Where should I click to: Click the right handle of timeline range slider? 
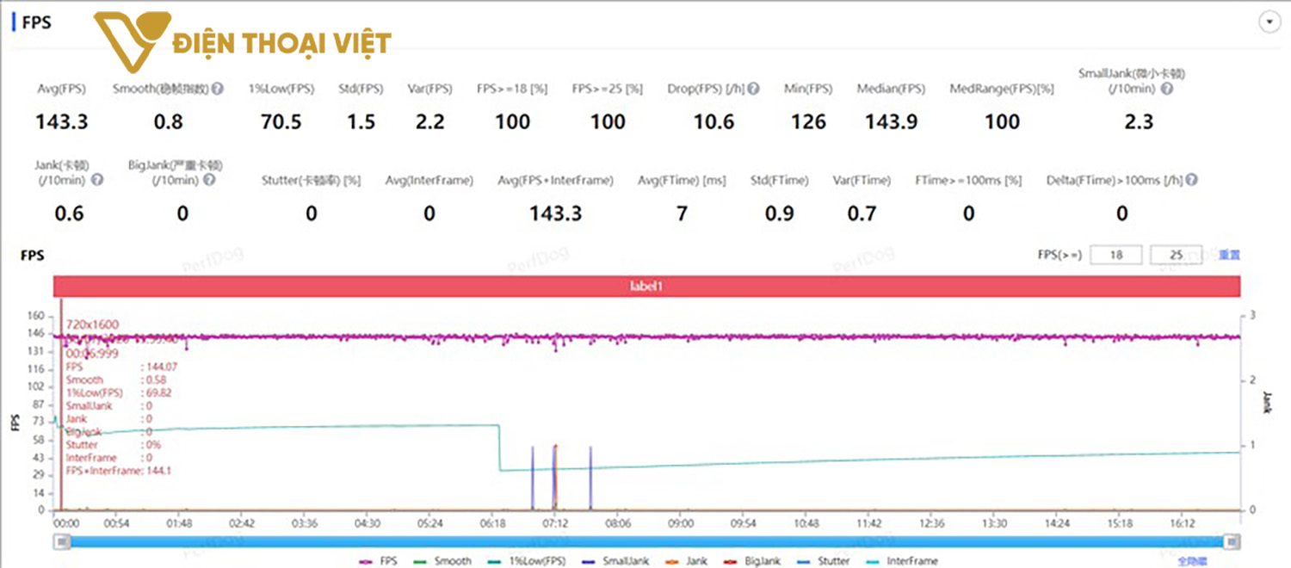[1232, 541]
